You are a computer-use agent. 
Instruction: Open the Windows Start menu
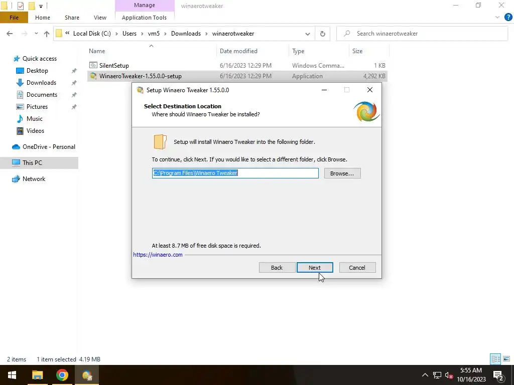click(12, 375)
